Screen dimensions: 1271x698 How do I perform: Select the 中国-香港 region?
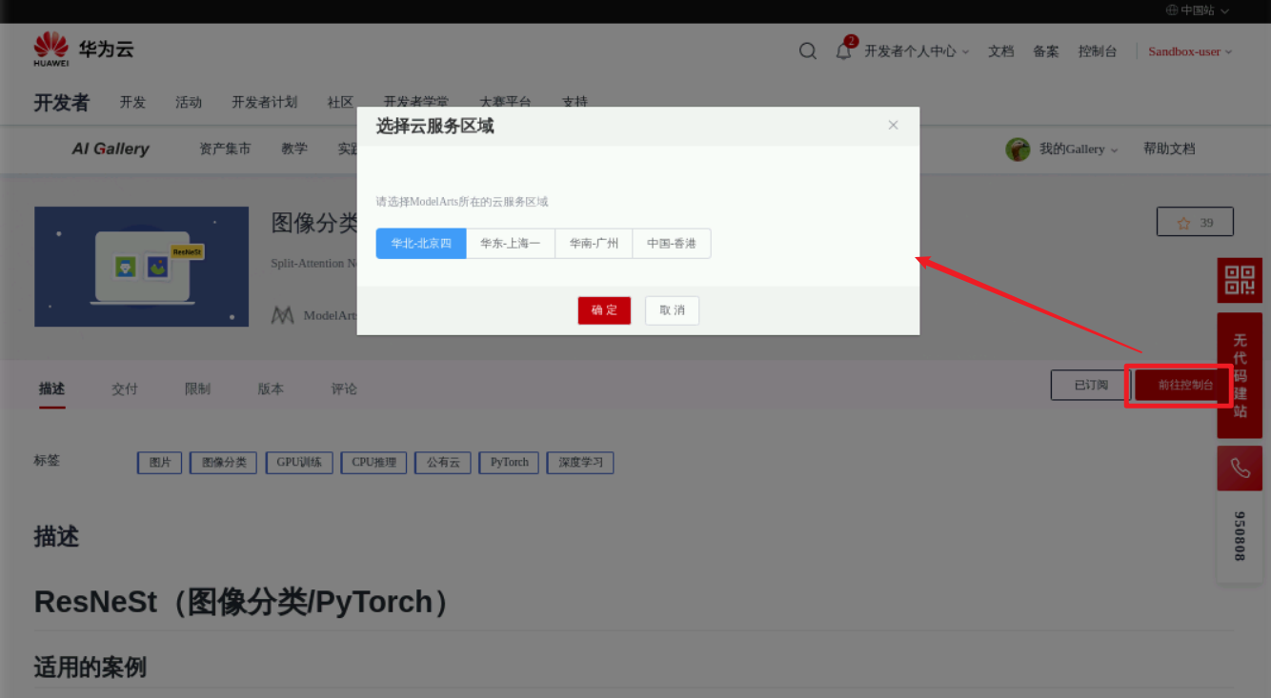coord(672,244)
